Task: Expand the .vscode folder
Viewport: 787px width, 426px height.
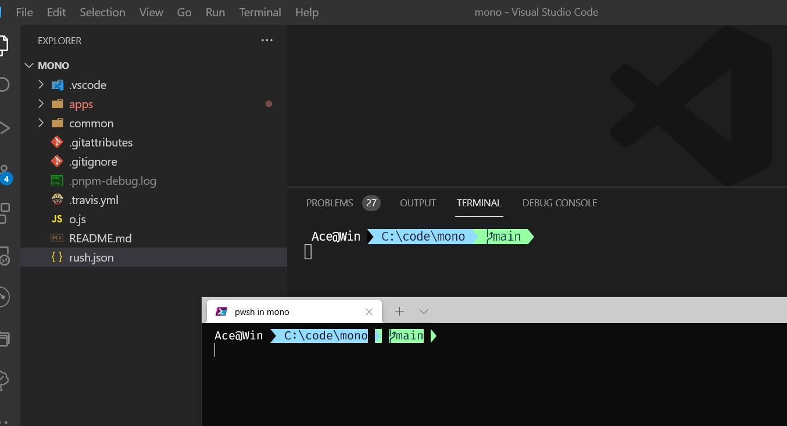Action: pos(41,84)
